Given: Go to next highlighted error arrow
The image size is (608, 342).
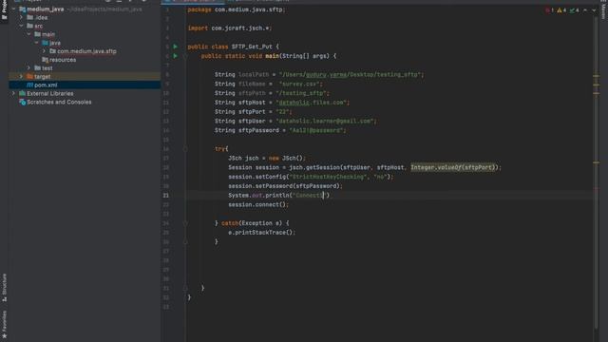Looking at the screenshot, I should tap(594, 10).
